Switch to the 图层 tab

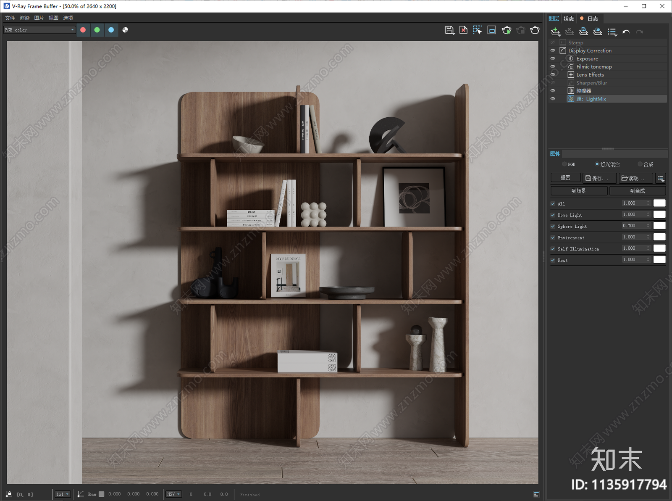coord(554,18)
